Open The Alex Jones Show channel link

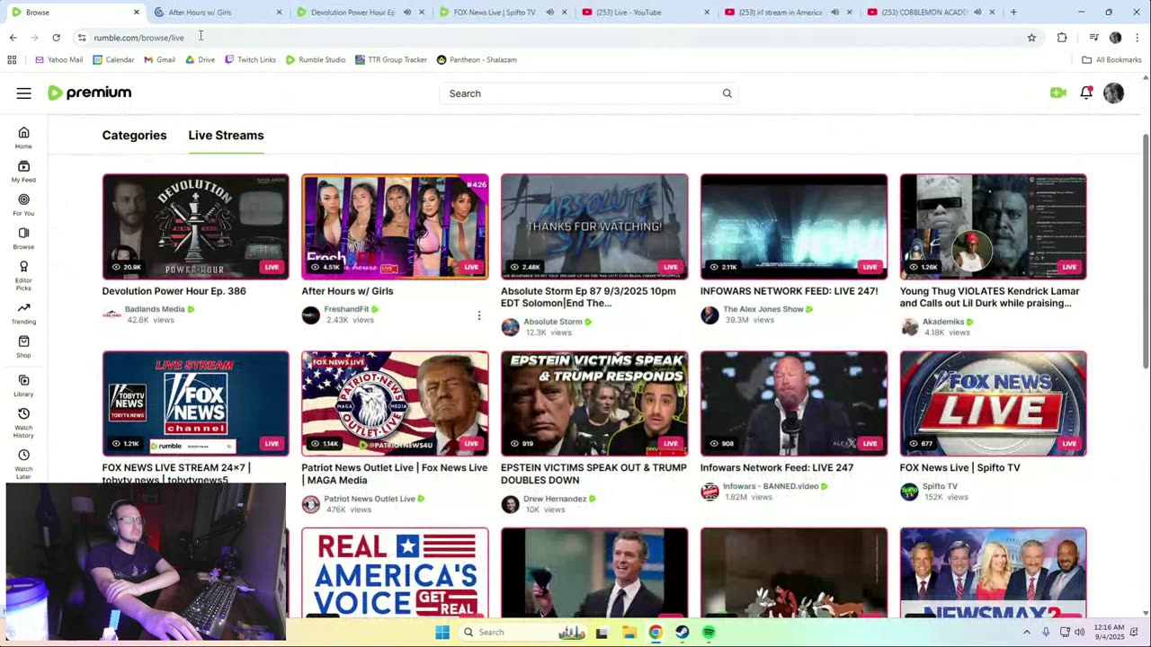tap(763, 309)
